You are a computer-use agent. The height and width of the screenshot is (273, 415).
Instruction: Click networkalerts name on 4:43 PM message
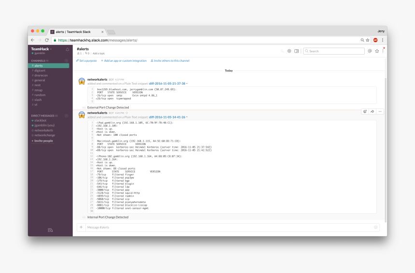pos(97,113)
